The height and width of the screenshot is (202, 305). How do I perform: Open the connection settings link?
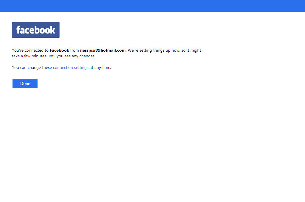click(71, 67)
